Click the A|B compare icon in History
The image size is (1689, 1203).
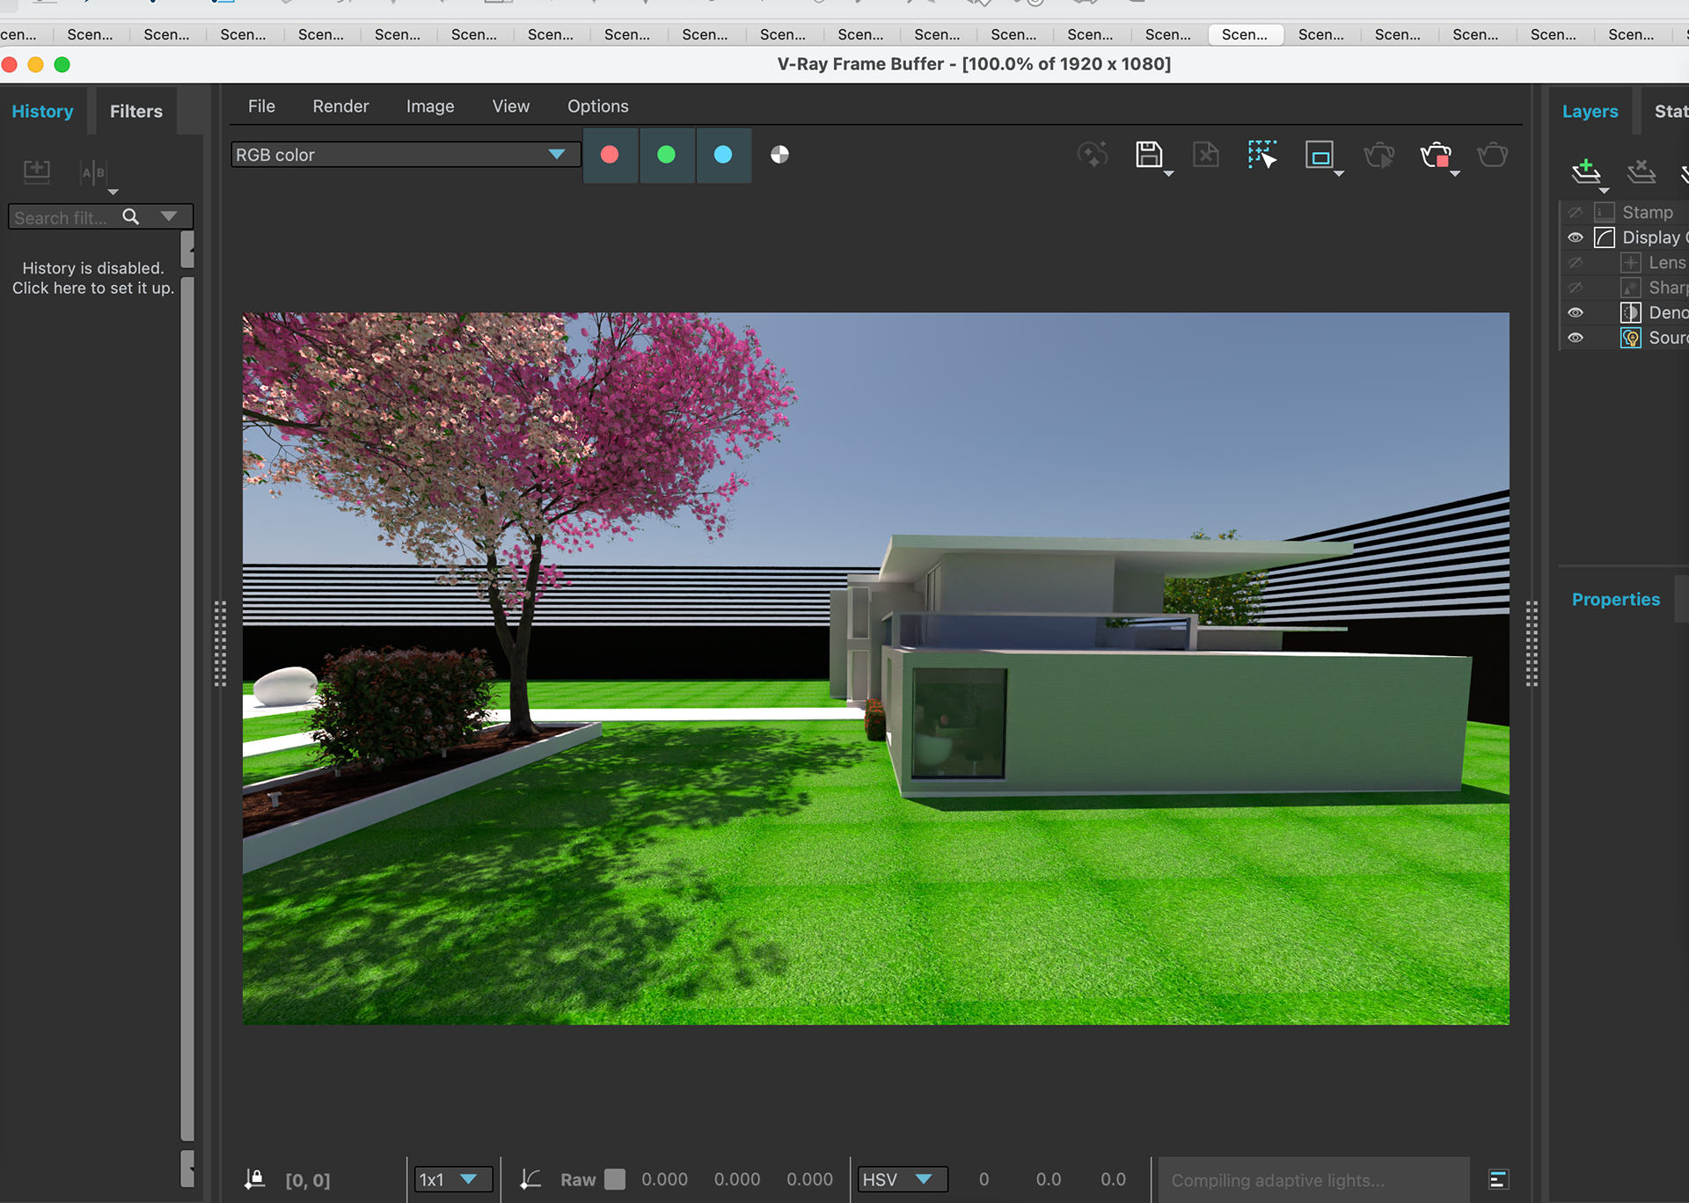(x=93, y=172)
